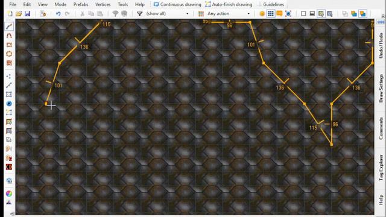
Task: Toggle the orange circle things button
Action: 262,14
